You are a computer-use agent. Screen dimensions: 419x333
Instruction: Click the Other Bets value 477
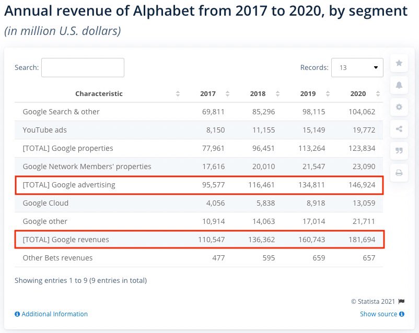click(x=218, y=258)
